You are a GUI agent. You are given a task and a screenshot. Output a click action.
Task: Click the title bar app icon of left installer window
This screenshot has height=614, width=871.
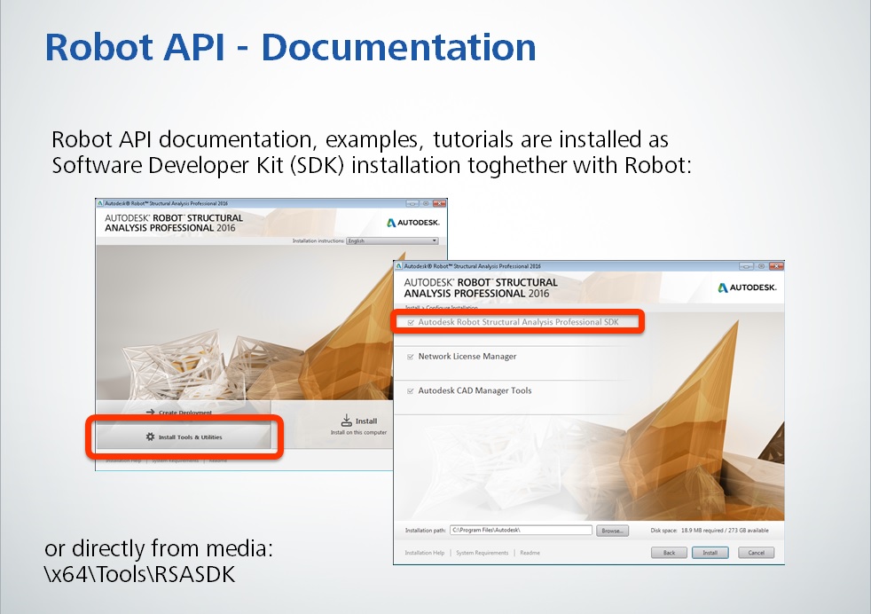click(x=100, y=203)
